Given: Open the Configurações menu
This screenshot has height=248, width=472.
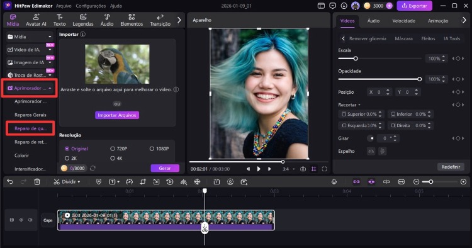Looking at the screenshot, I should [x=91, y=6].
